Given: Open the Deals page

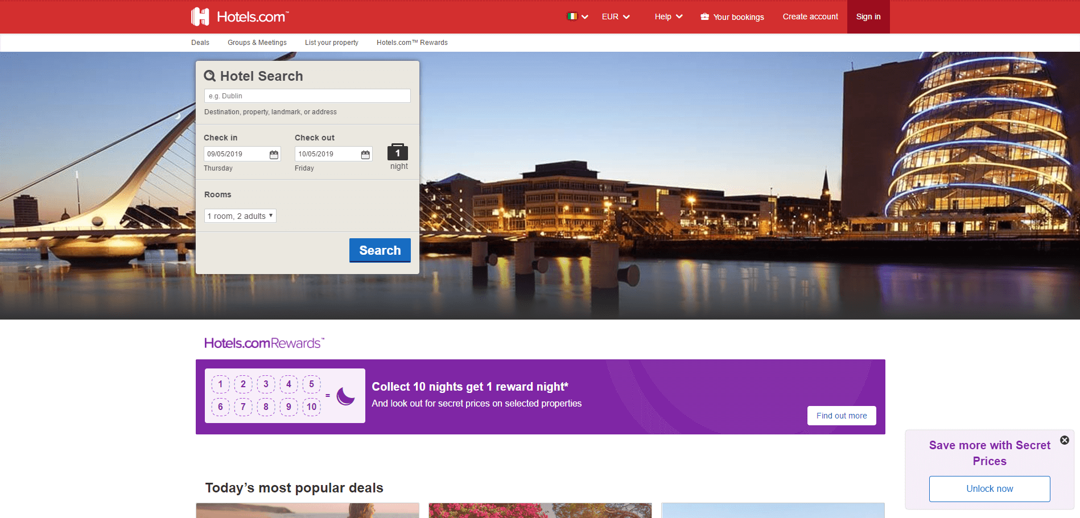Looking at the screenshot, I should (200, 43).
